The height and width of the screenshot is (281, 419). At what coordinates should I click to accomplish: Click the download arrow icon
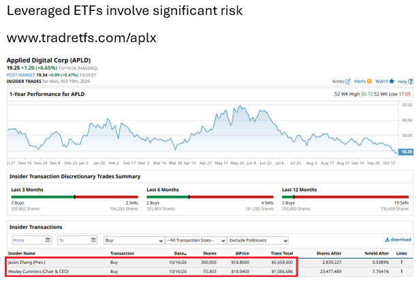[x=387, y=239]
